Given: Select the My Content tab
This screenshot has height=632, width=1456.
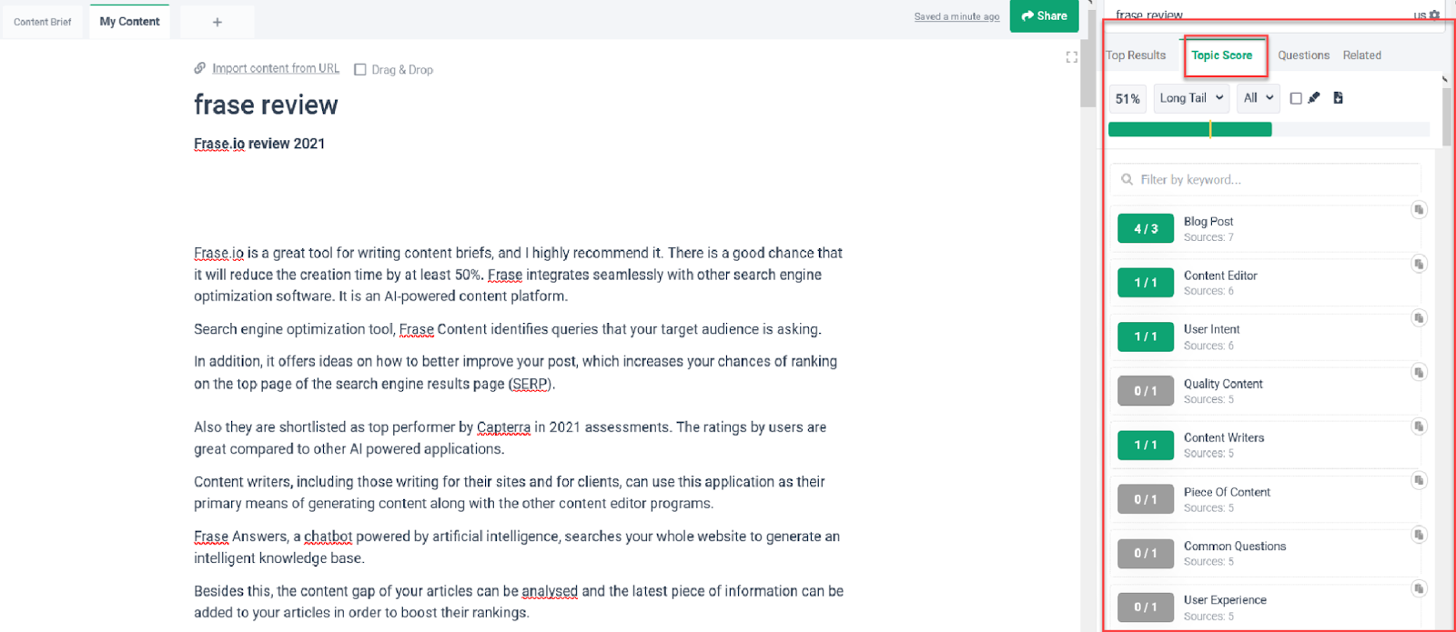Looking at the screenshot, I should tap(129, 21).
